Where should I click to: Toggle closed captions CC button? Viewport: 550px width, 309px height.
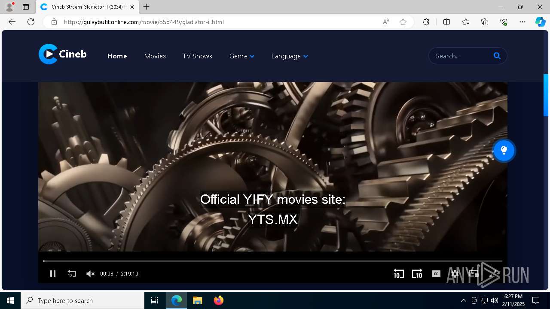(436, 274)
